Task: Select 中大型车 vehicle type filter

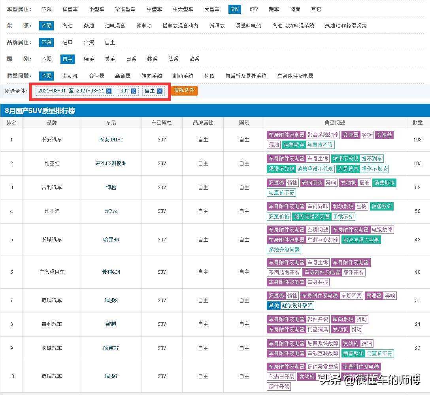Action: [x=183, y=9]
